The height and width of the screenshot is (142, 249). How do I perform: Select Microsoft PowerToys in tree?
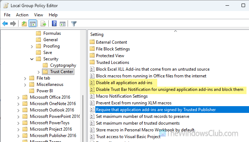pyautogui.click(x=49, y=123)
